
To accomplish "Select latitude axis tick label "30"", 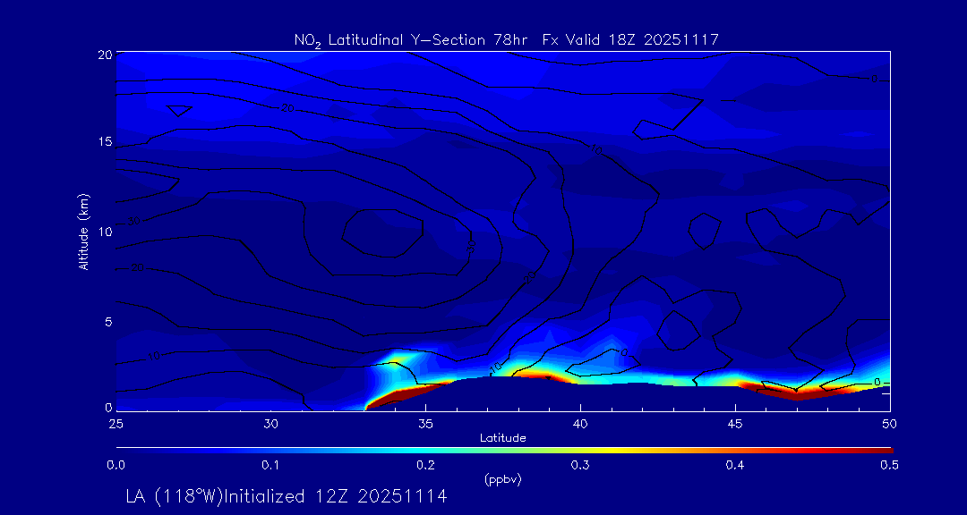I will pos(270,424).
